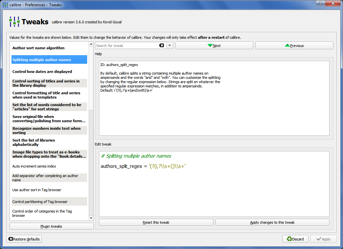Select Control how dates are displayed
The image size is (343, 249).
[x=49, y=71]
